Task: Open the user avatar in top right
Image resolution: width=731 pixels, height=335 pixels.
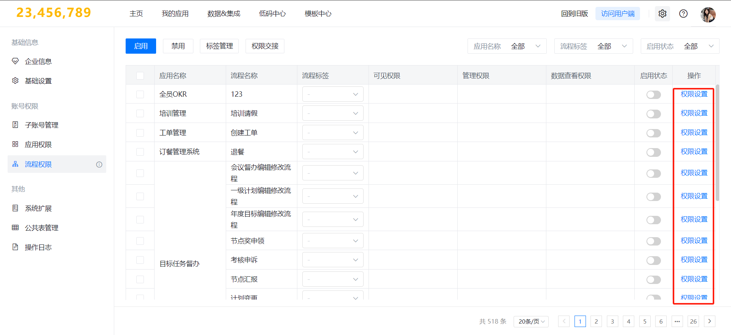Action: click(x=708, y=14)
